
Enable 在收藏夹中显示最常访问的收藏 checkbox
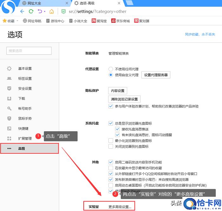(111, 168)
